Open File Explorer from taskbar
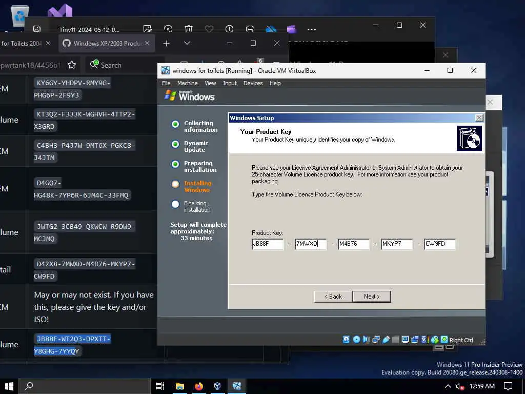This screenshot has height=394, width=525. [180, 386]
